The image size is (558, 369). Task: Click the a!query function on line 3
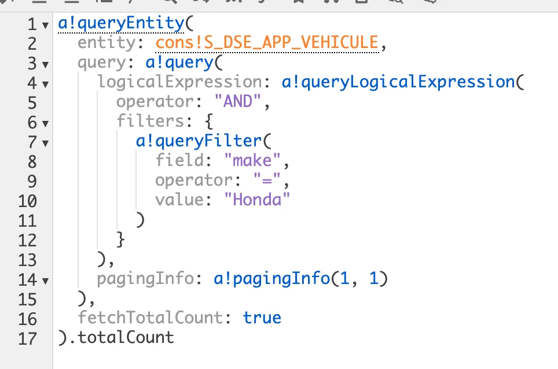pyautogui.click(x=179, y=62)
